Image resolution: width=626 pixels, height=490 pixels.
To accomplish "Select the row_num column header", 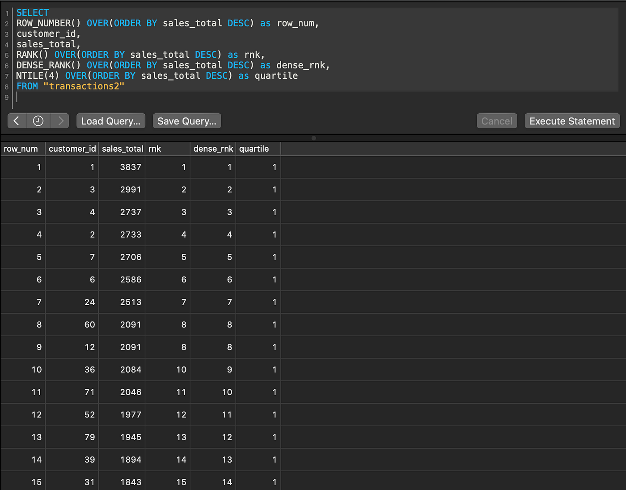I will [x=23, y=149].
